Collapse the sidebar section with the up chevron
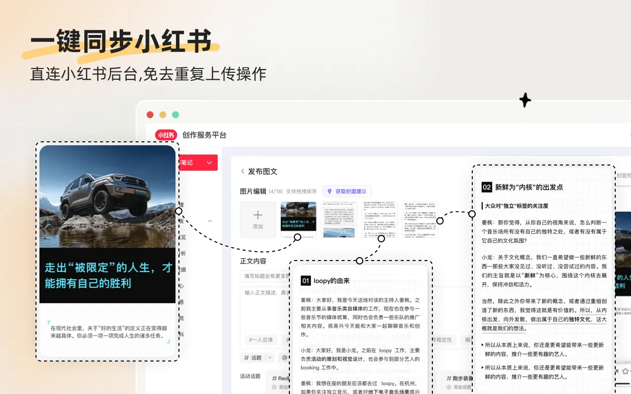Viewport: 631px width, 394px height. point(210,221)
